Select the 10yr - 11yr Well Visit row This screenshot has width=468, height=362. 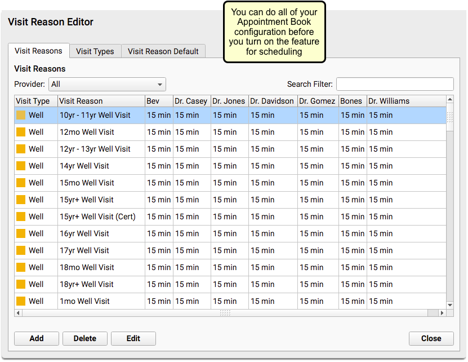point(230,115)
